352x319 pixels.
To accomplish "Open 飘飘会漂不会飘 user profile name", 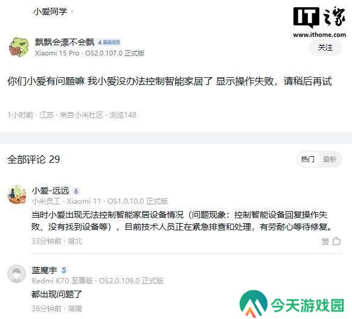I will pos(65,42).
